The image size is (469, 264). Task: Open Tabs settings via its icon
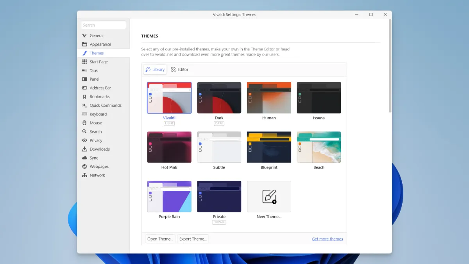tap(84, 70)
